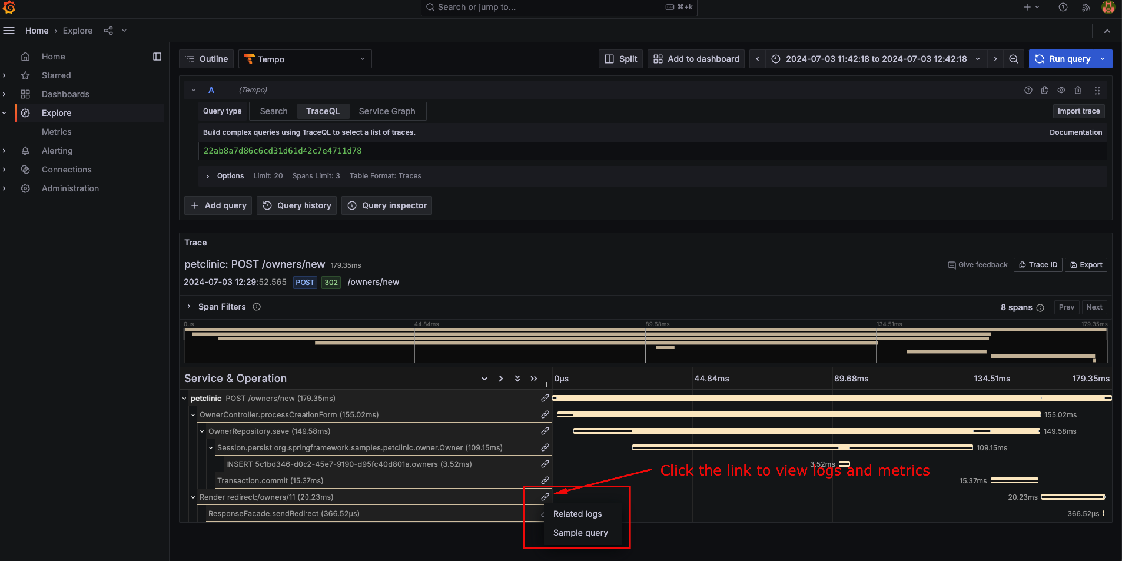The width and height of the screenshot is (1122, 561).
Task: Select Related logs from the popup menu
Action: click(577, 514)
